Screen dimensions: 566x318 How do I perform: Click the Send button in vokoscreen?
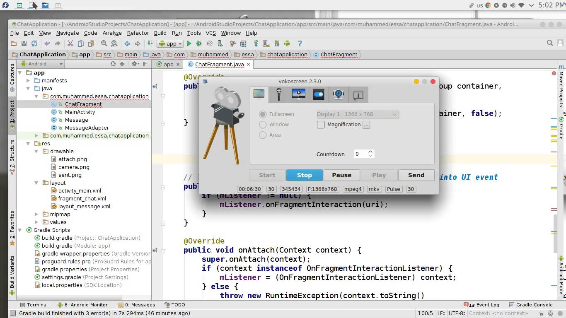pyautogui.click(x=416, y=175)
